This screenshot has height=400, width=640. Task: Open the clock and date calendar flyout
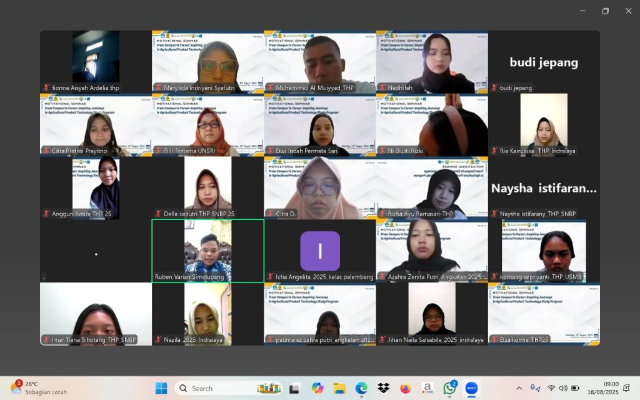[611, 388]
